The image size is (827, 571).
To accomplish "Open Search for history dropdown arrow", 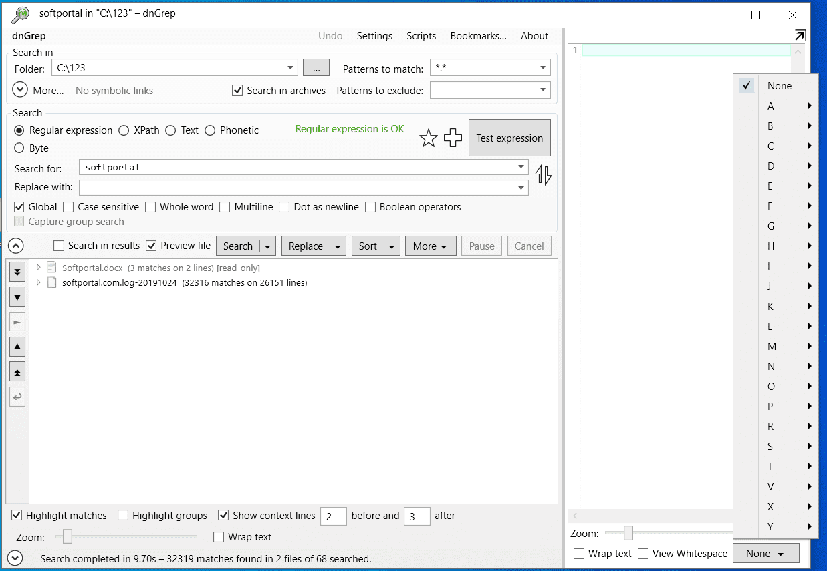I will tap(521, 167).
